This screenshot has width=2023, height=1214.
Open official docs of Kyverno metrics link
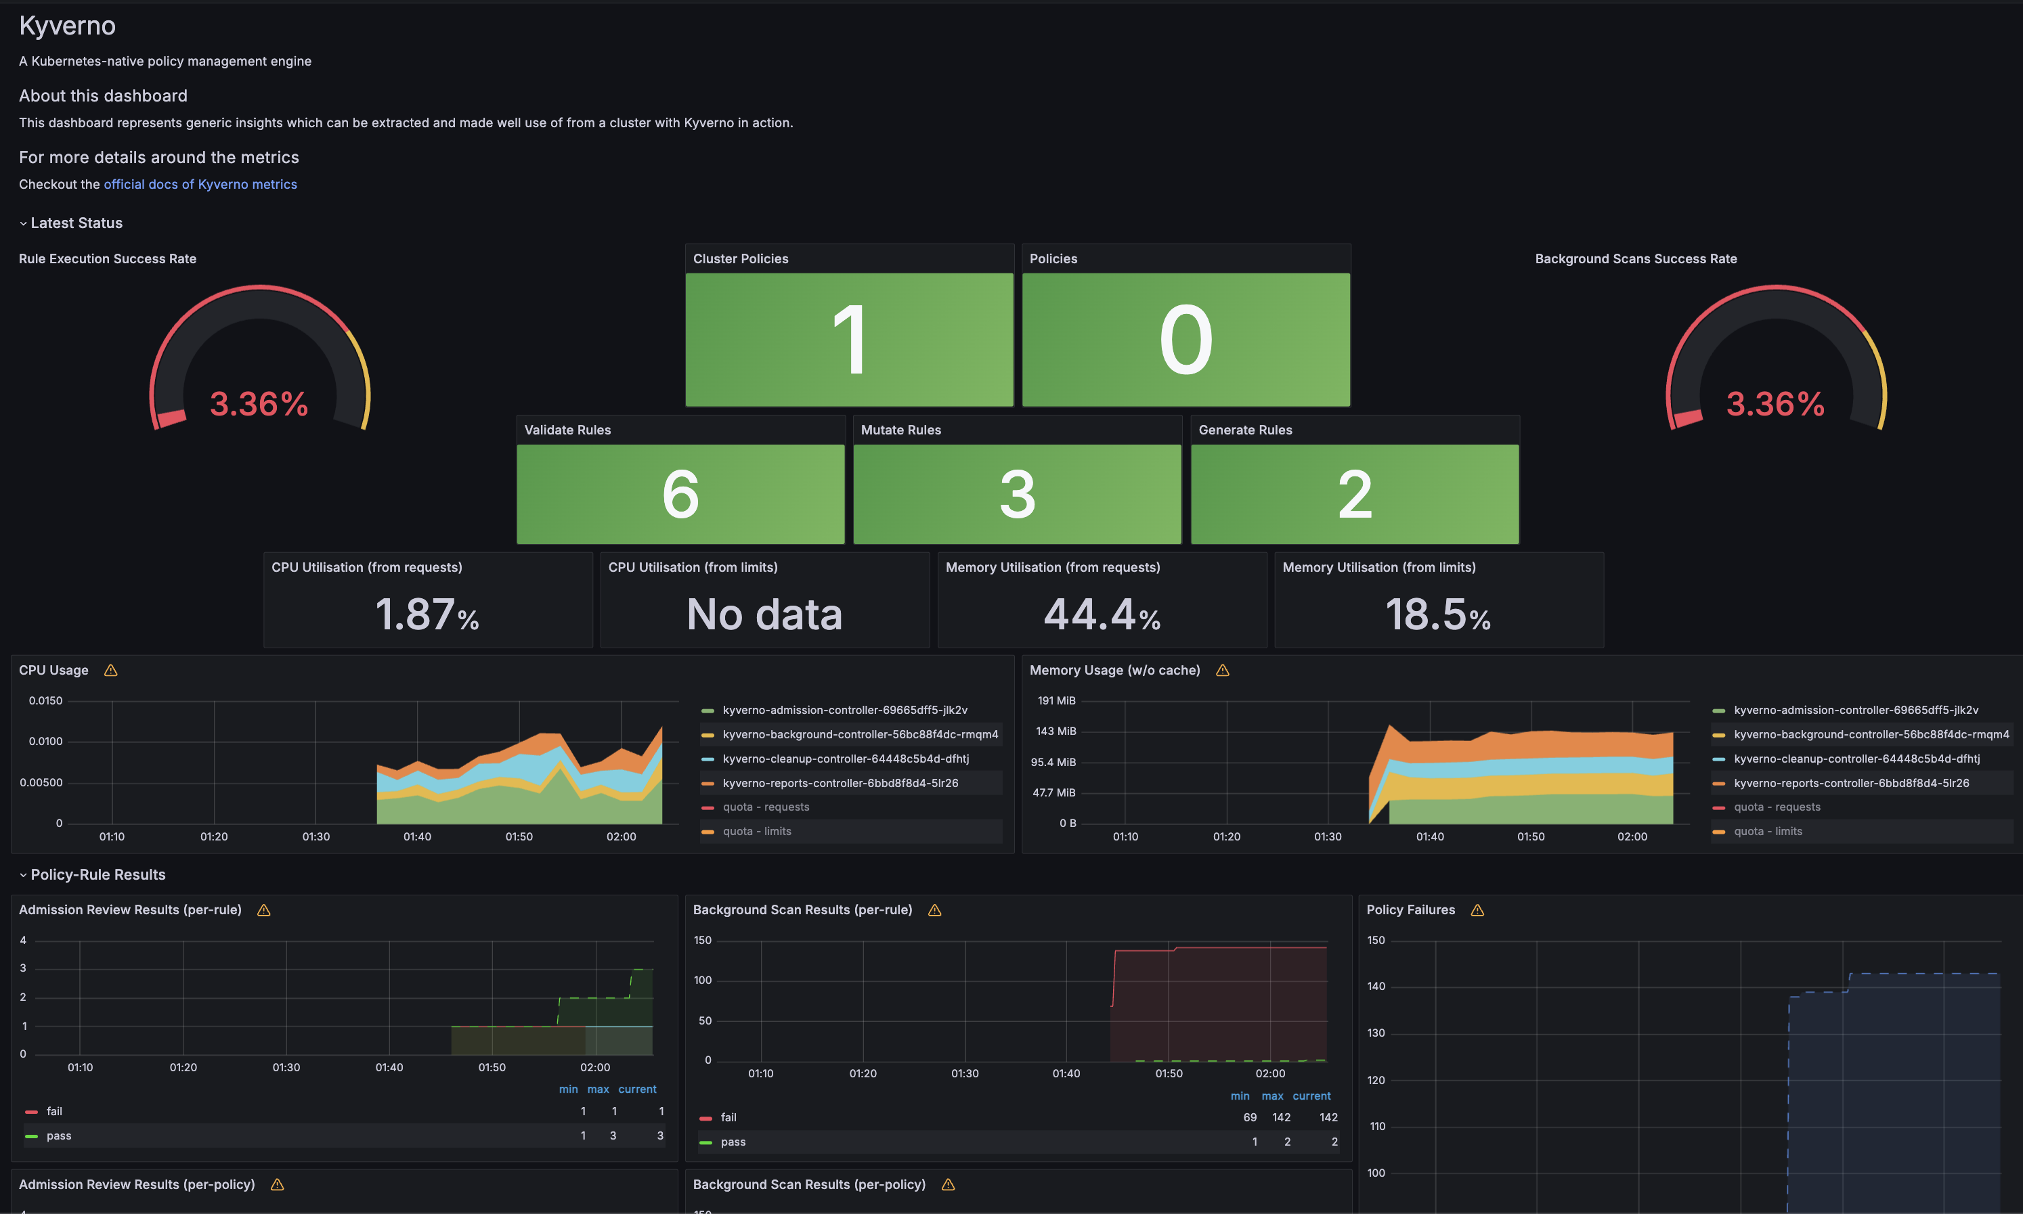click(x=200, y=184)
